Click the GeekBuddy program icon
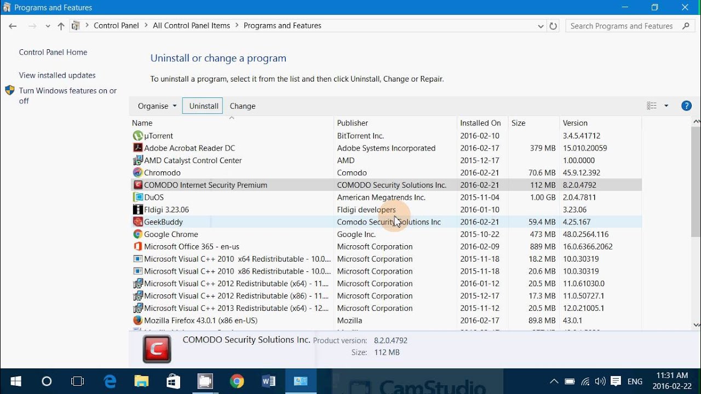 [138, 222]
